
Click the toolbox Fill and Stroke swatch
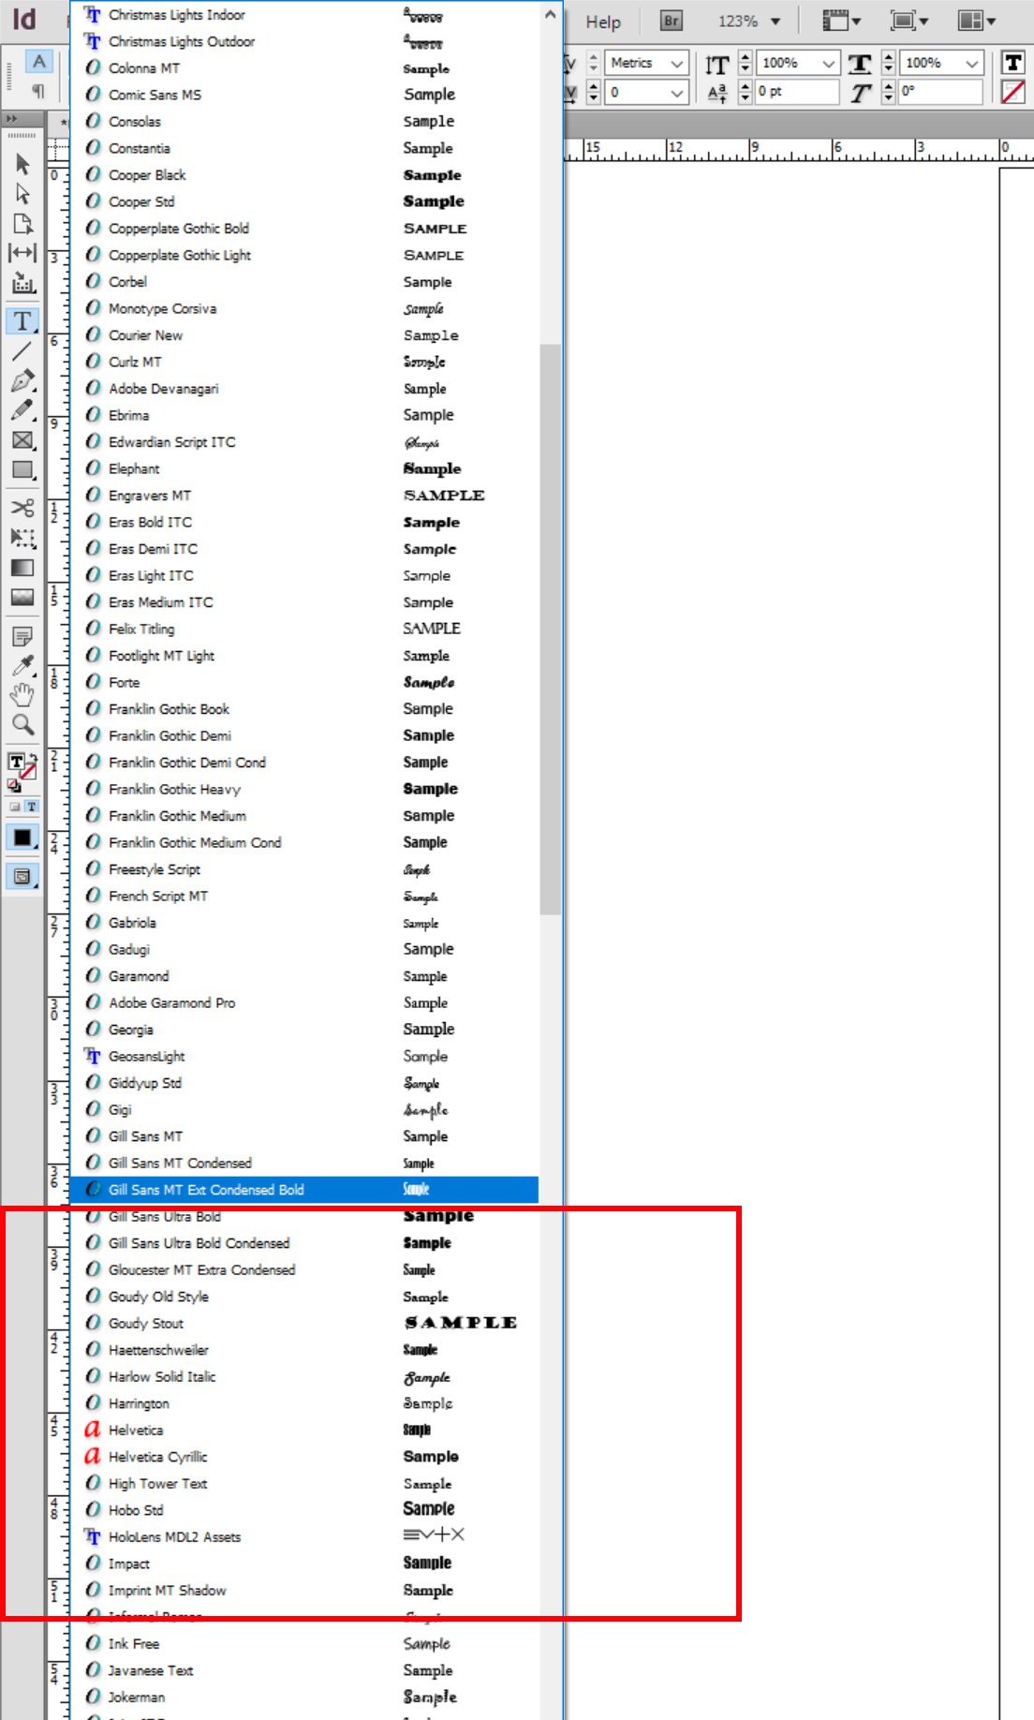[x=22, y=768]
